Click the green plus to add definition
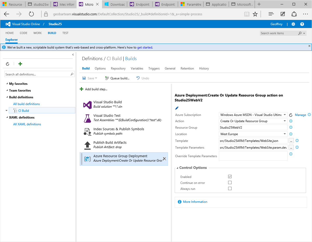This screenshot has width=312, height=242. (20, 64)
